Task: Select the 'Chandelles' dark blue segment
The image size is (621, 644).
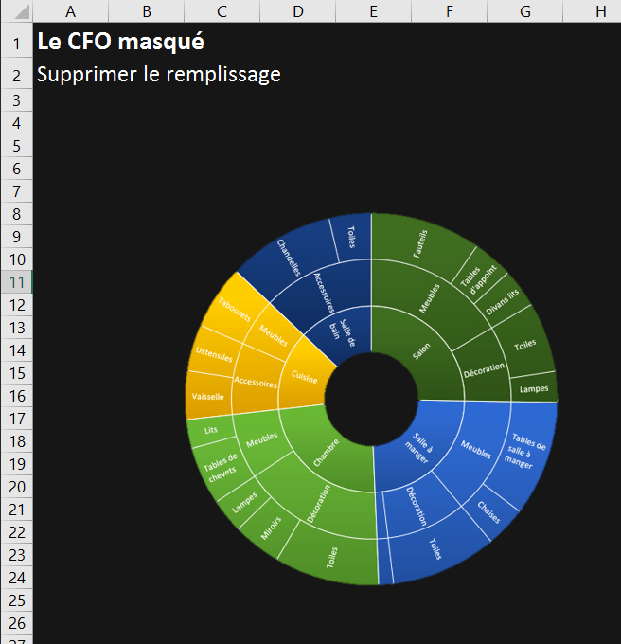Action: tap(289, 254)
